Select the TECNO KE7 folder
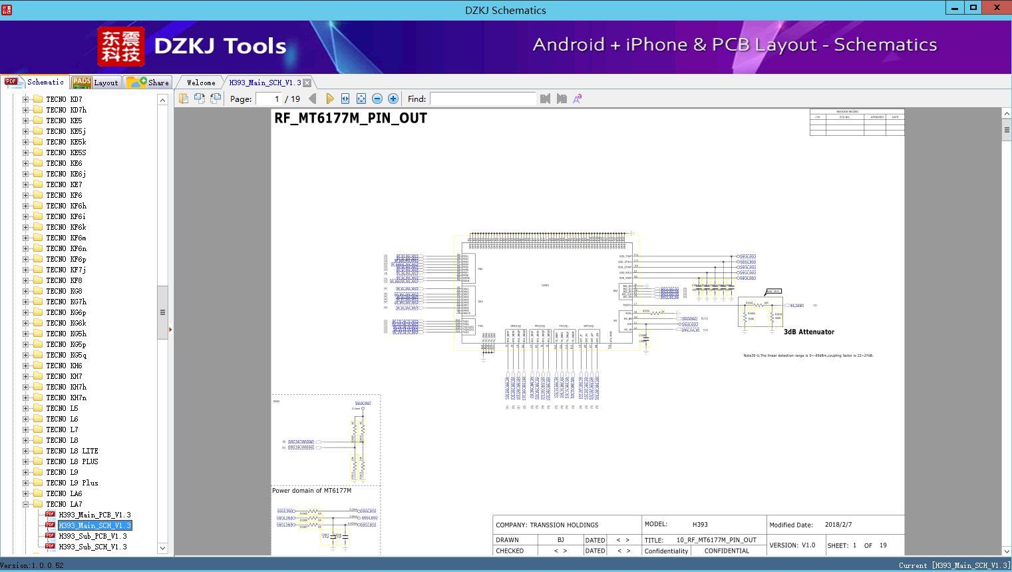Image resolution: width=1012 pixels, height=572 pixels. pyautogui.click(x=64, y=184)
